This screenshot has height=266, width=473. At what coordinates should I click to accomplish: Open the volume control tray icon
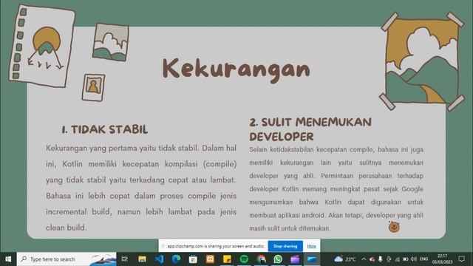414,259
